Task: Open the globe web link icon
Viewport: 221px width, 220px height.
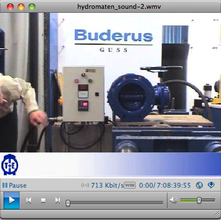Action: click(199, 185)
